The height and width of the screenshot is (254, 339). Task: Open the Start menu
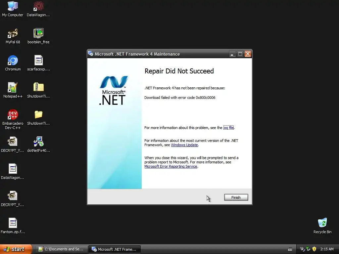(x=16, y=249)
